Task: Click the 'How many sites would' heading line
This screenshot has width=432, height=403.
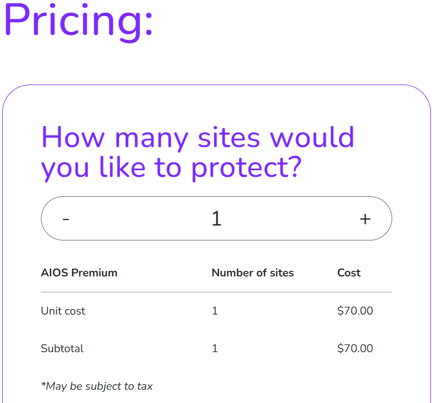Action: [197, 137]
